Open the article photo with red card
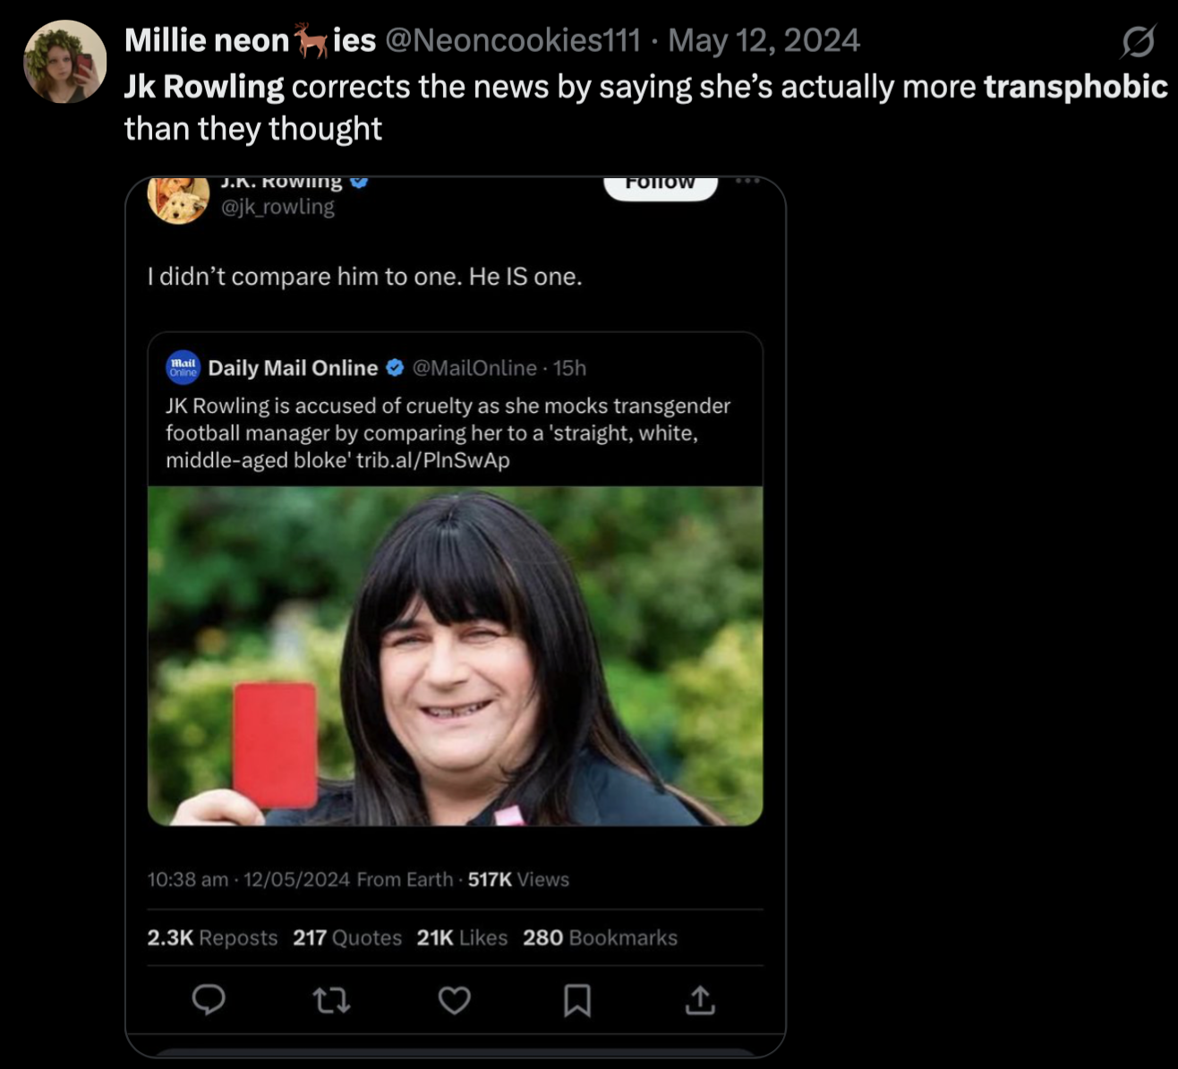 click(x=455, y=655)
